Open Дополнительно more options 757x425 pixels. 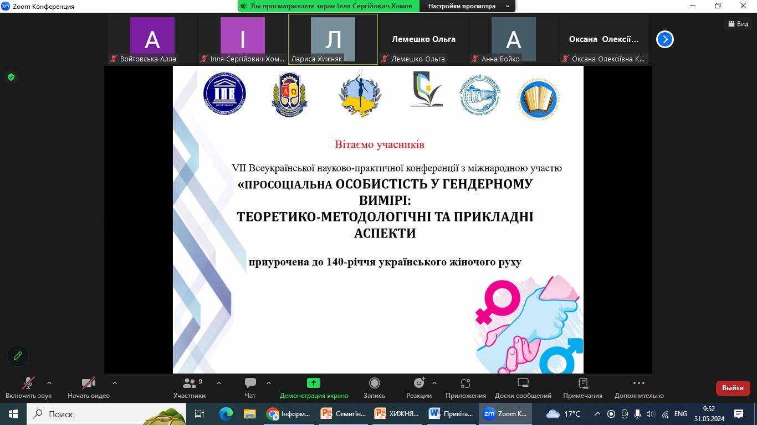[639, 388]
